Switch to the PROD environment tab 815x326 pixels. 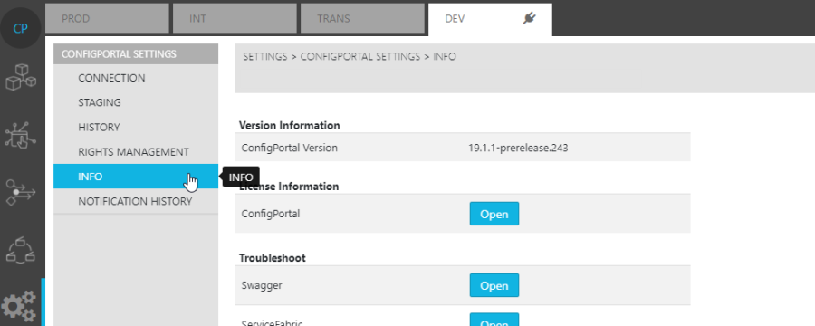point(107,19)
